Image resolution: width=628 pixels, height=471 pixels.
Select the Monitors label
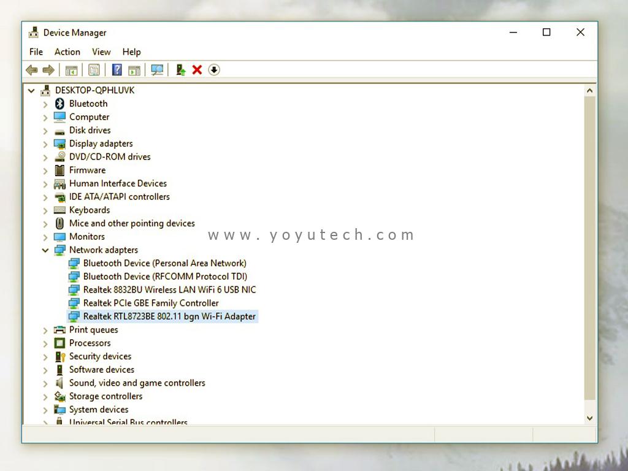pos(87,237)
